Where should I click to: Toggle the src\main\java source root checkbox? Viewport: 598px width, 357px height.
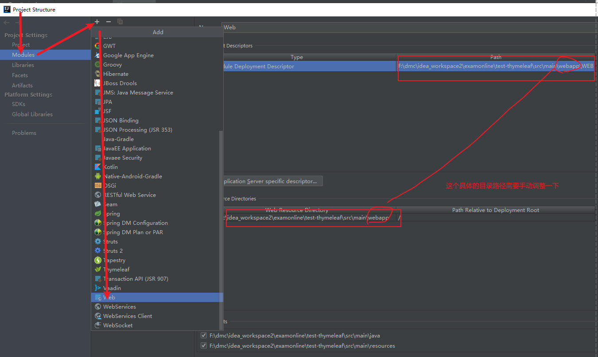(204, 336)
